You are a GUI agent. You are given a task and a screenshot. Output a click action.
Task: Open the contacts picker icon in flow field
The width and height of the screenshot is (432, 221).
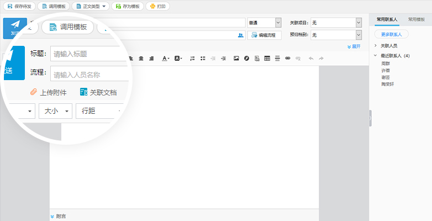point(240,35)
